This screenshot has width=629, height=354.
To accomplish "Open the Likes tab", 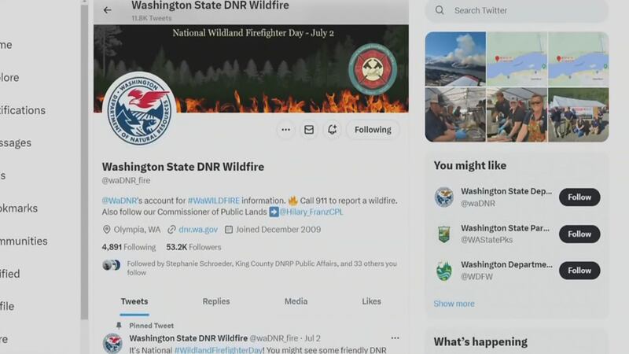I will pos(371,301).
